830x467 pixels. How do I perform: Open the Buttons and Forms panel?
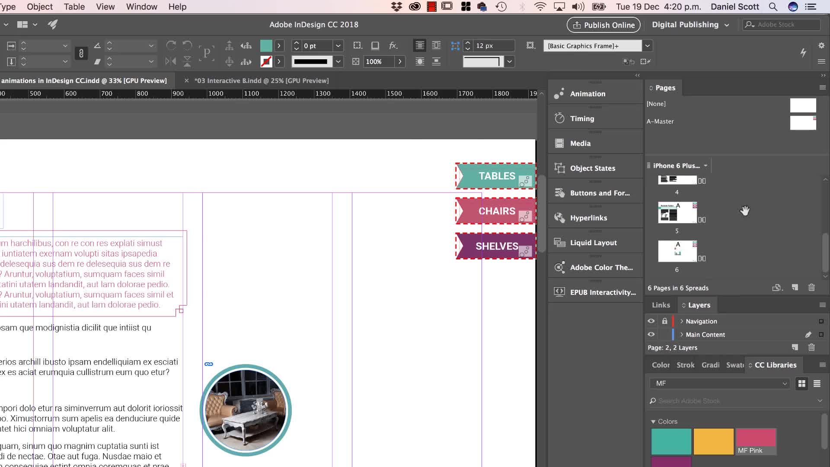[595, 193]
